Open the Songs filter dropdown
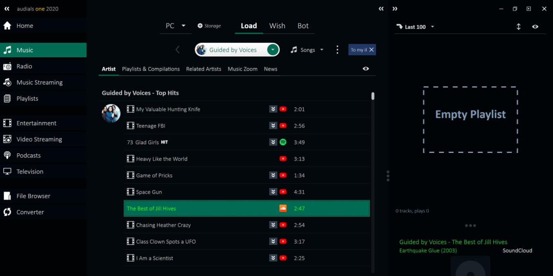The image size is (553, 276). (x=308, y=50)
